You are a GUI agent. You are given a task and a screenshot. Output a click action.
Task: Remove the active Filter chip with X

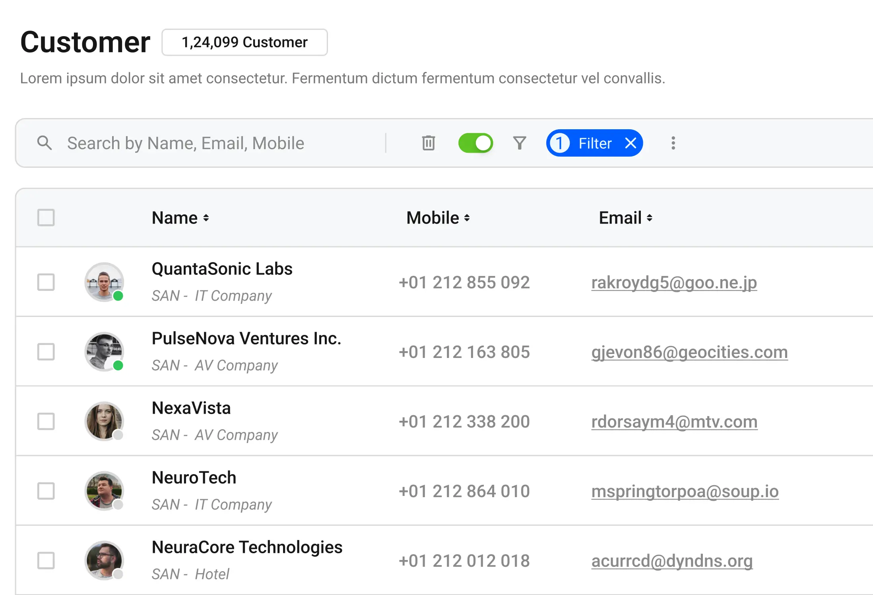630,143
